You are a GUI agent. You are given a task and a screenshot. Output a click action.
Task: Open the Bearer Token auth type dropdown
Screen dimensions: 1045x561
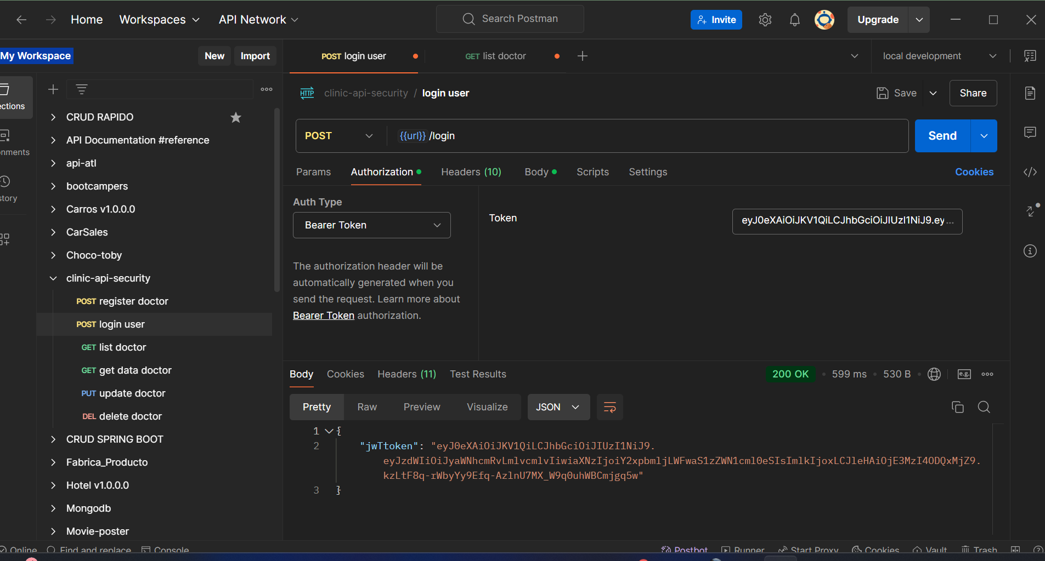click(x=372, y=225)
